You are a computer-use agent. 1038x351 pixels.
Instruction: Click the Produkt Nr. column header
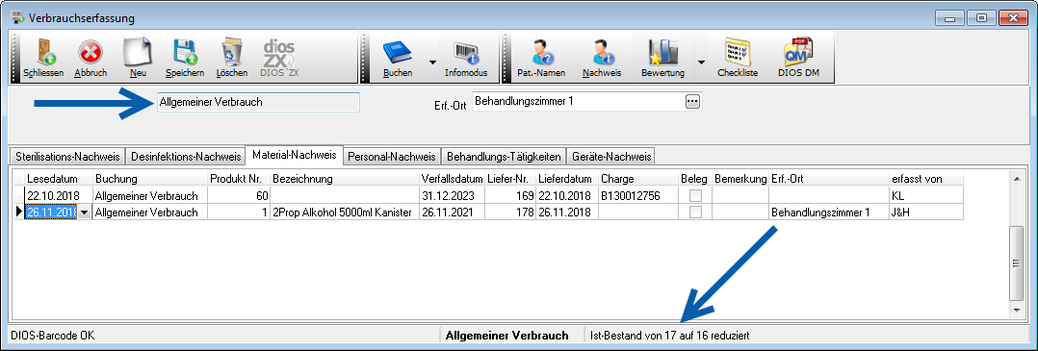click(x=239, y=179)
